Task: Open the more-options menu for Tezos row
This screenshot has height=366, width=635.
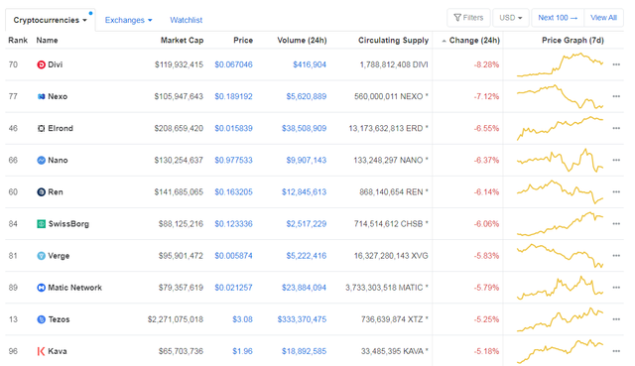Action: coord(616,319)
